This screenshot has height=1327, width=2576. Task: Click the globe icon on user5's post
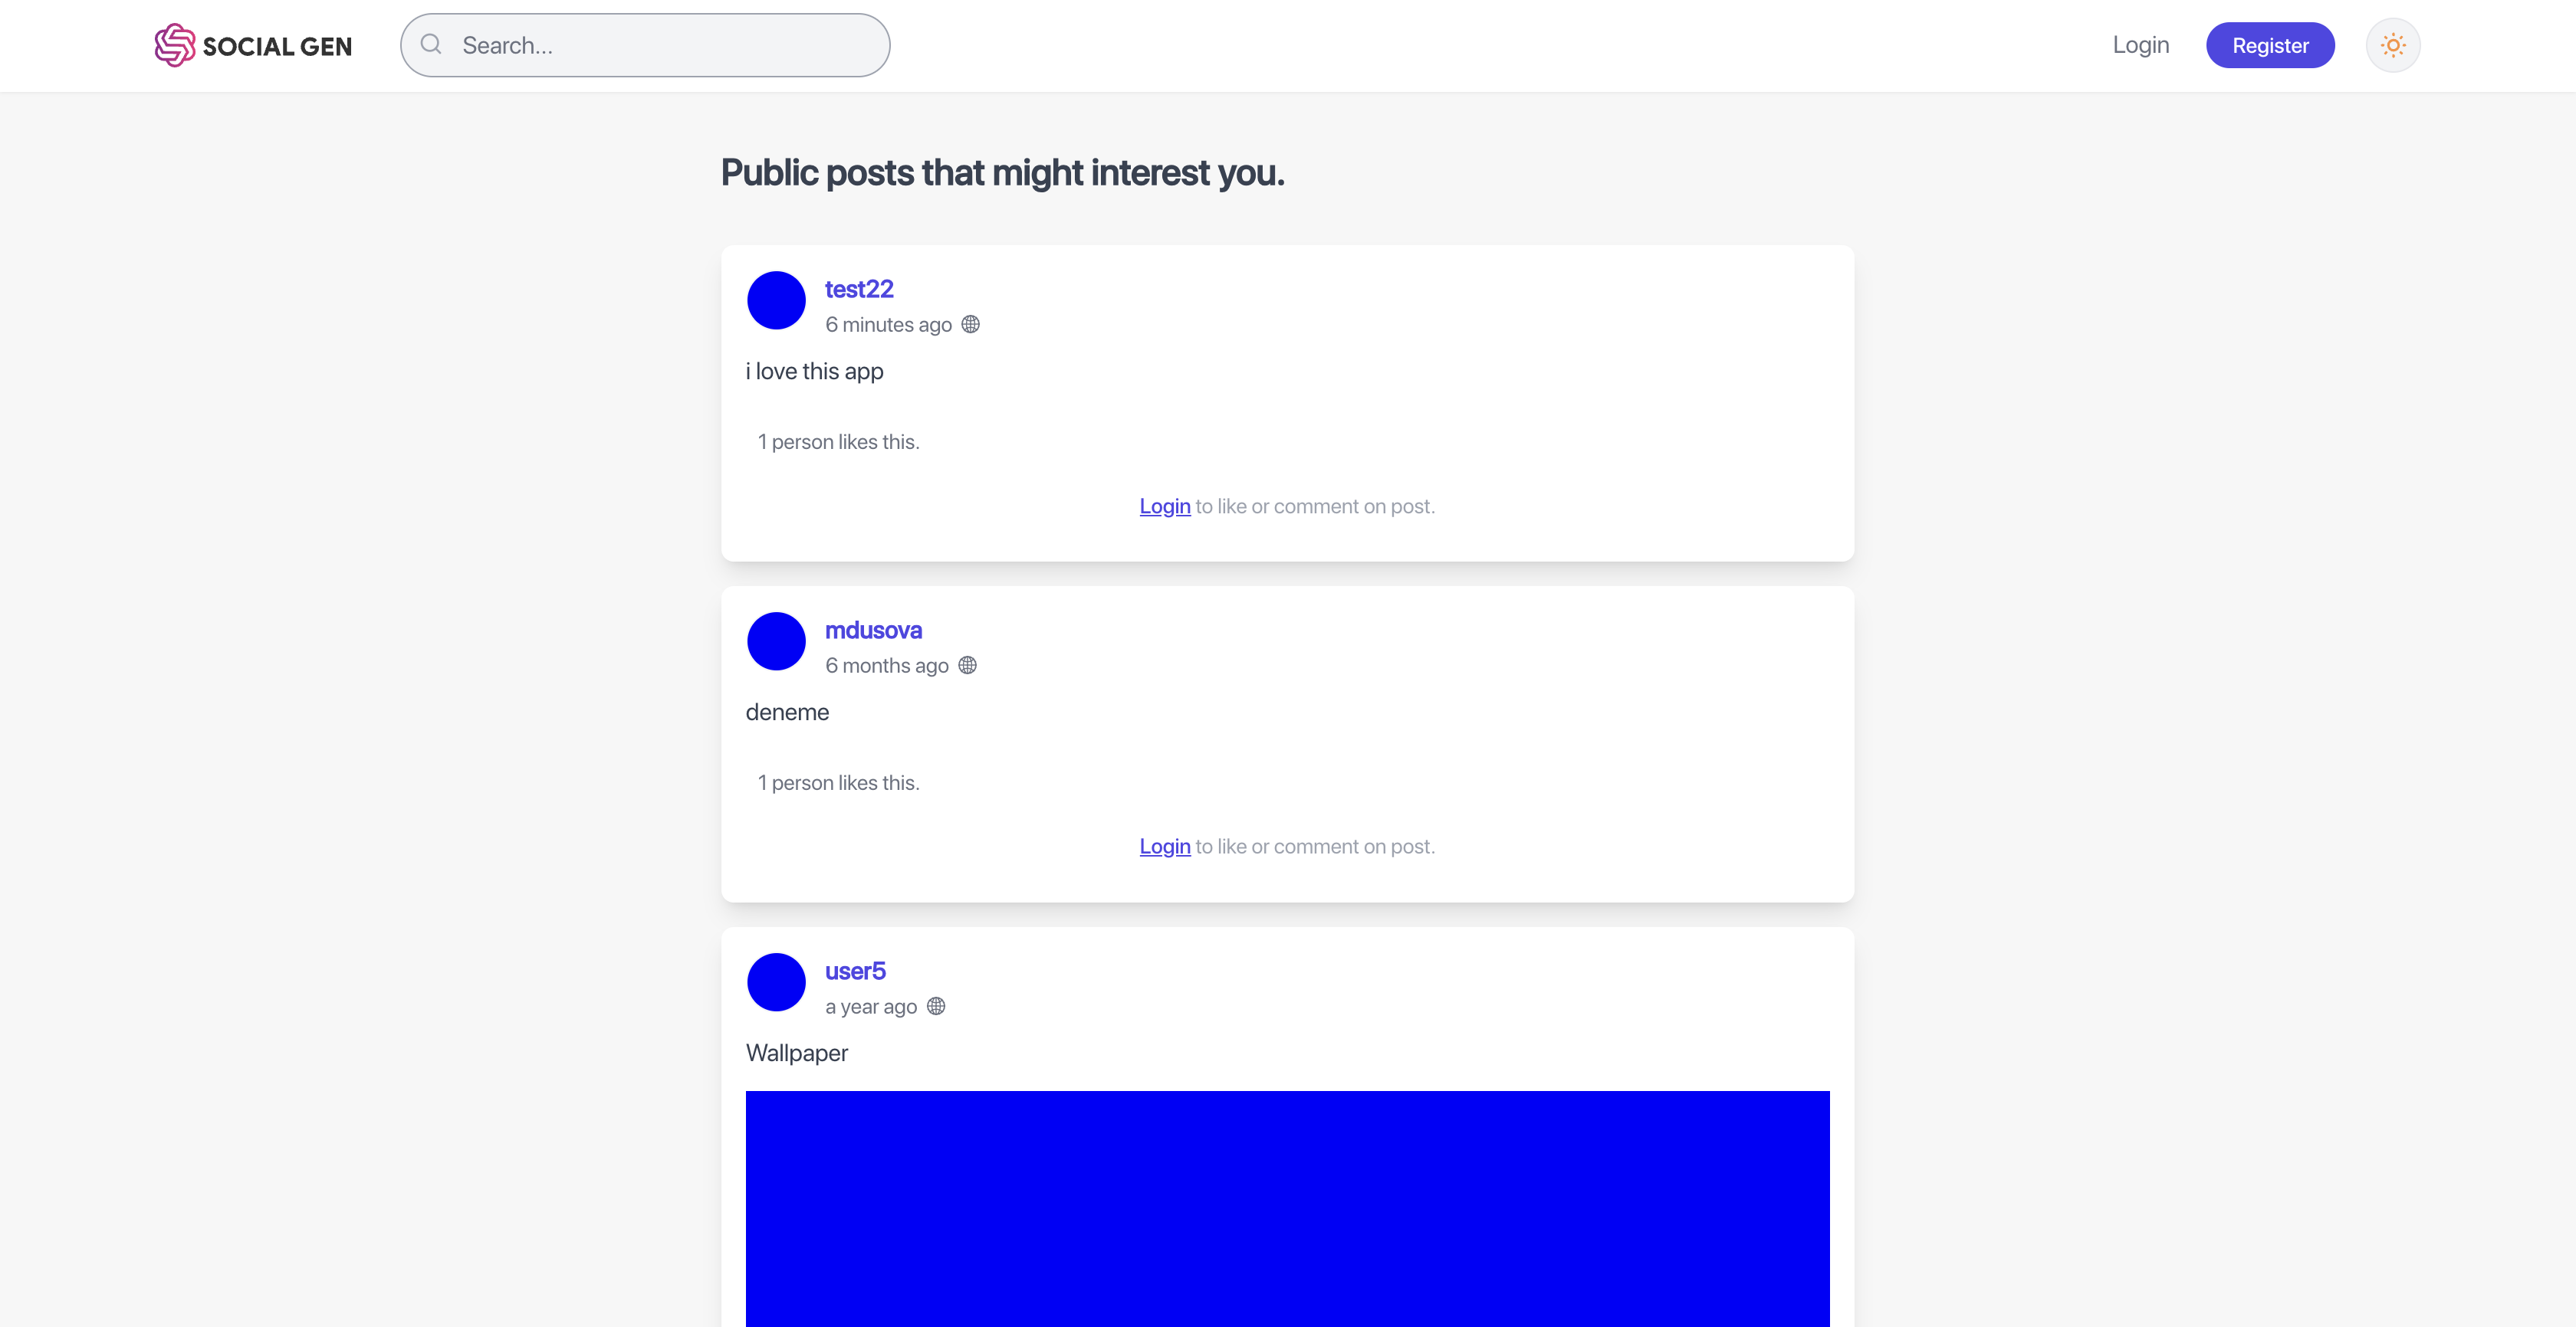937,1006
